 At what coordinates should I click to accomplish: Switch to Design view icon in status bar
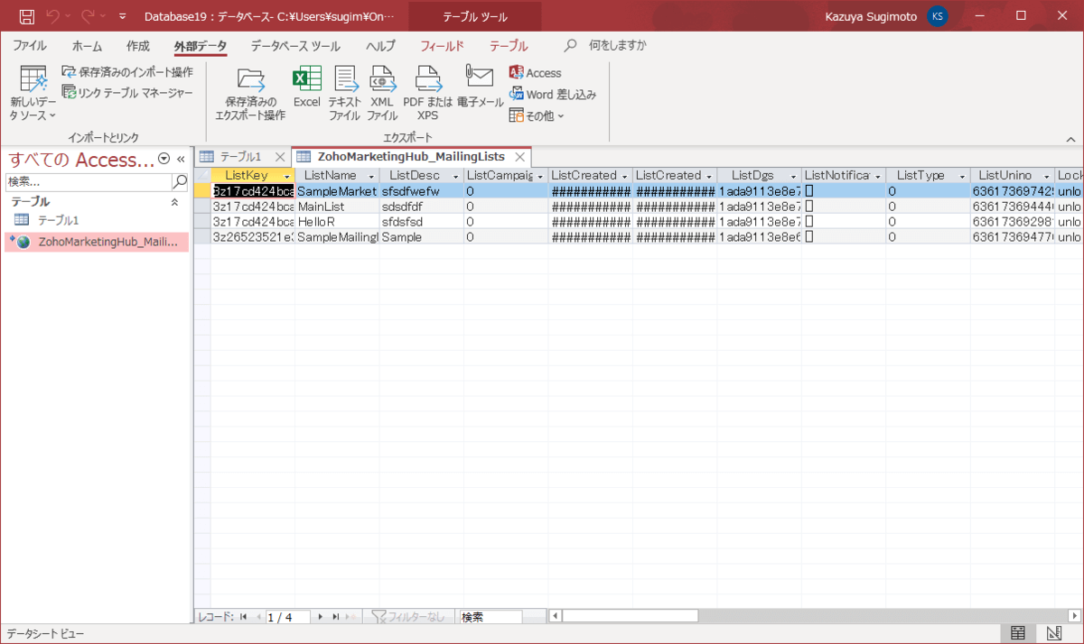[x=1052, y=633]
